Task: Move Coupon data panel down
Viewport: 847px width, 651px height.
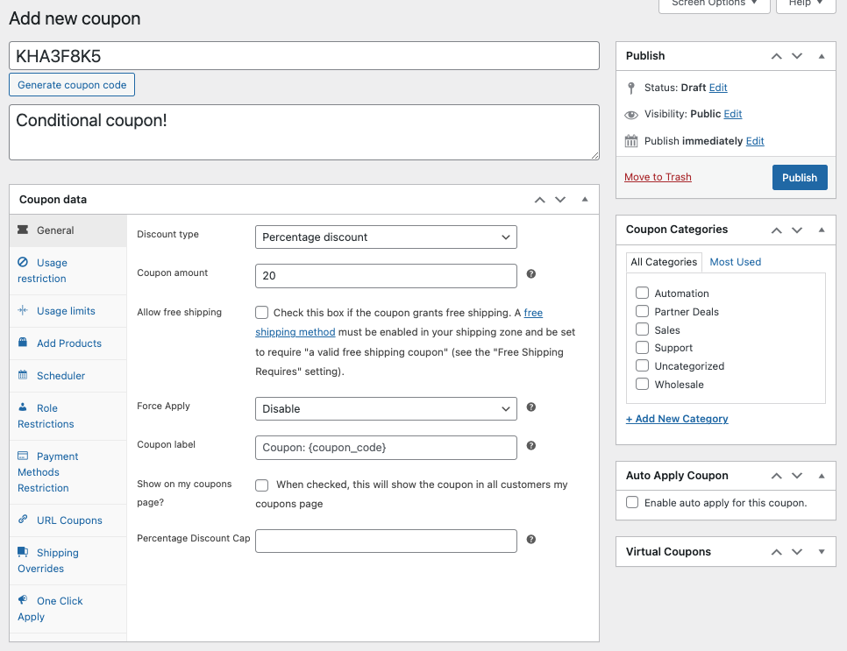Action: (560, 200)
